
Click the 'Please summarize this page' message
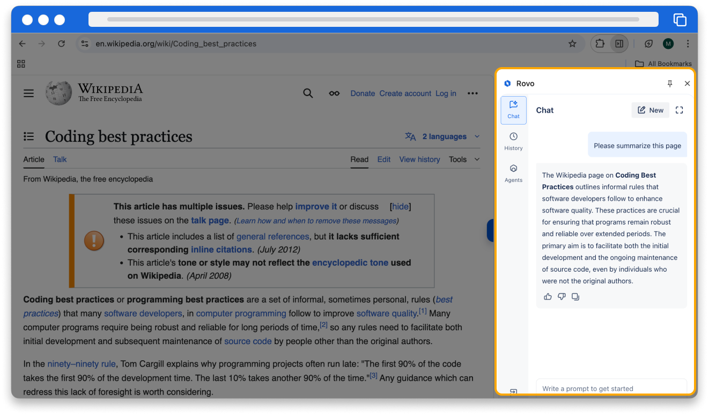click(637, 145)
